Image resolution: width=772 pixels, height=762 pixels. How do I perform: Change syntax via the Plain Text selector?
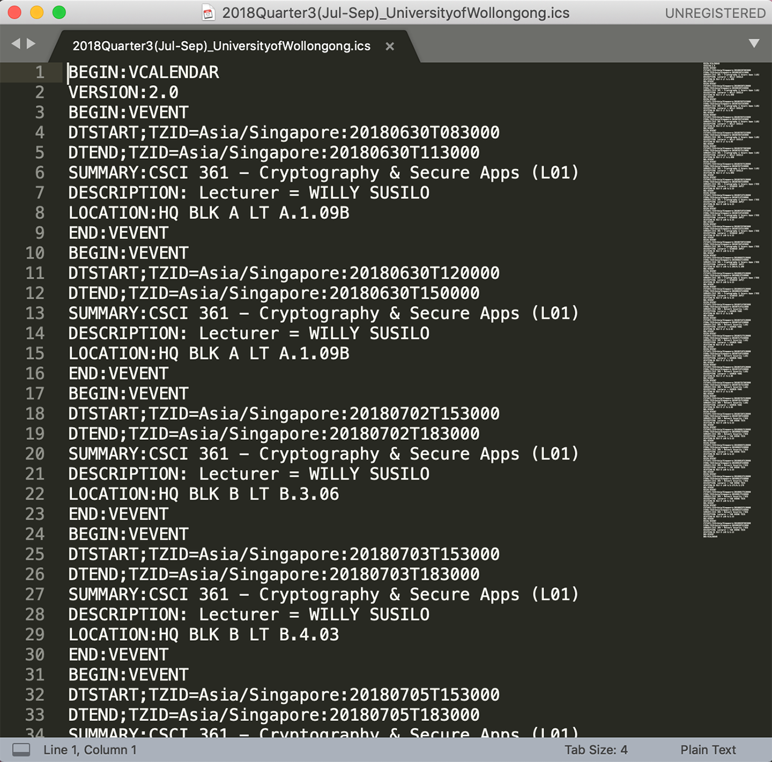coord(708,750)
